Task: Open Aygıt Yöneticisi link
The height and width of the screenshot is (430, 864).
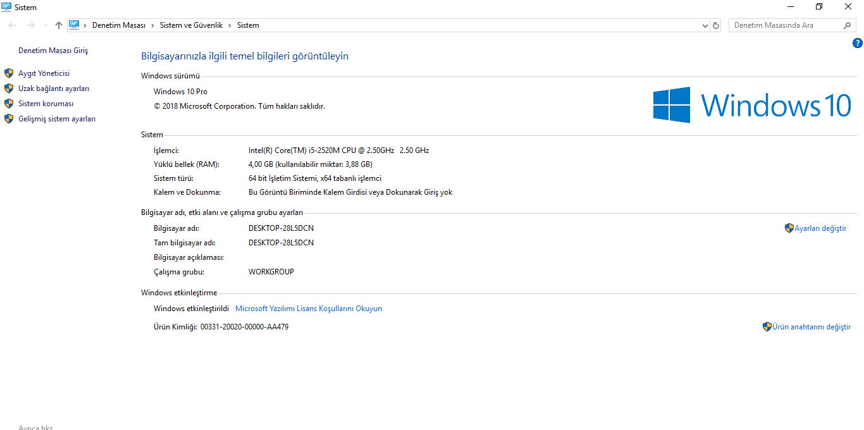Action: tap(44, 73)
